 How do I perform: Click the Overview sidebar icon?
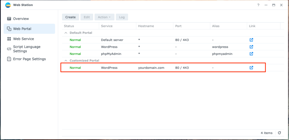[9, 19]
